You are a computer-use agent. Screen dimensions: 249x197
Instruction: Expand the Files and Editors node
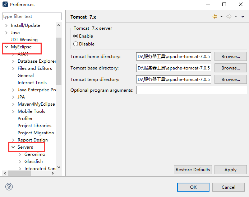pyautogui.click(x=13, y=68)
